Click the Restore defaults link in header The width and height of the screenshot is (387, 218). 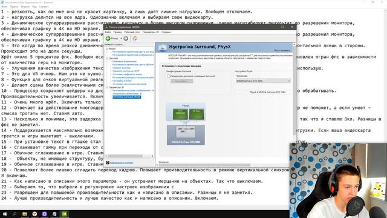(x=282, y=50)
